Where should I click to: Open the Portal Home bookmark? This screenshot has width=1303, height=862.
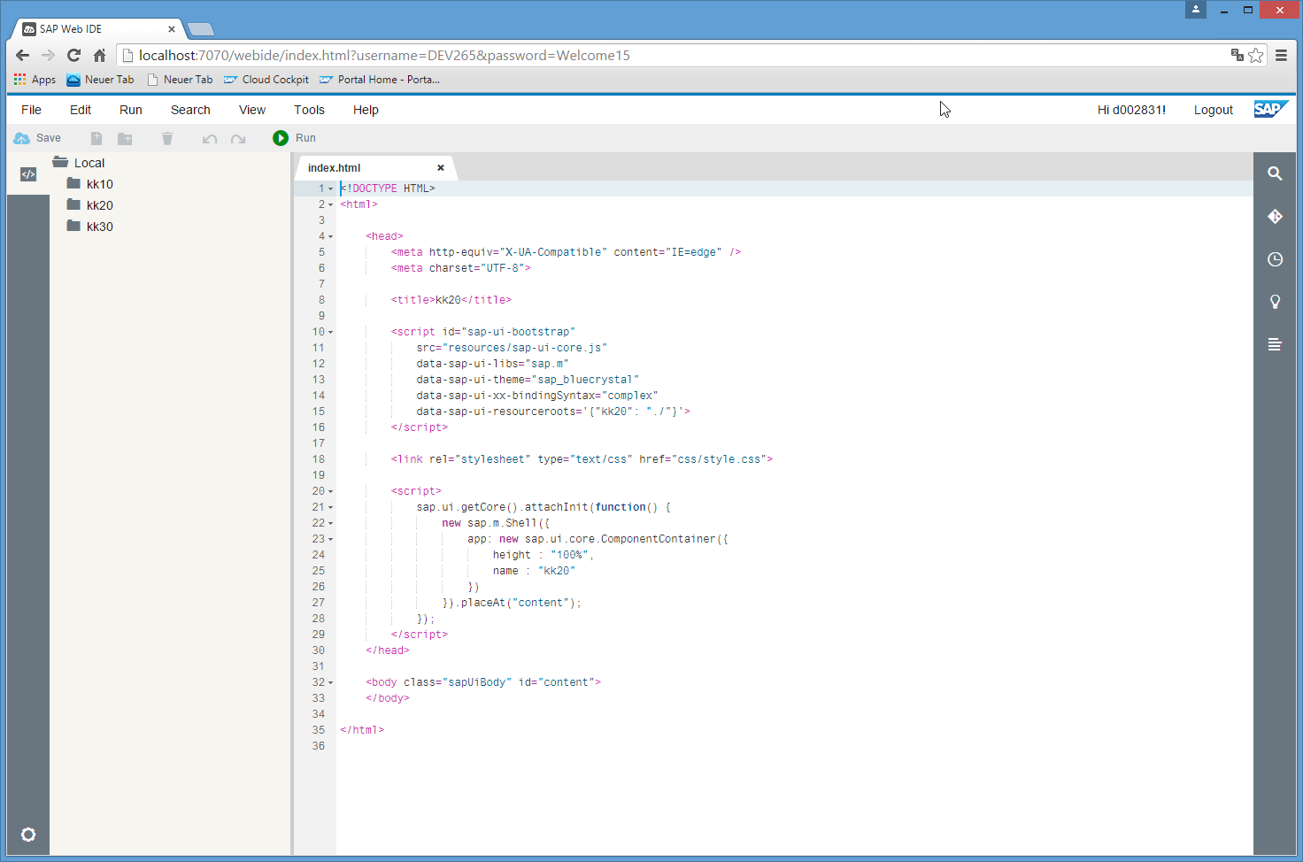(380, 80)
